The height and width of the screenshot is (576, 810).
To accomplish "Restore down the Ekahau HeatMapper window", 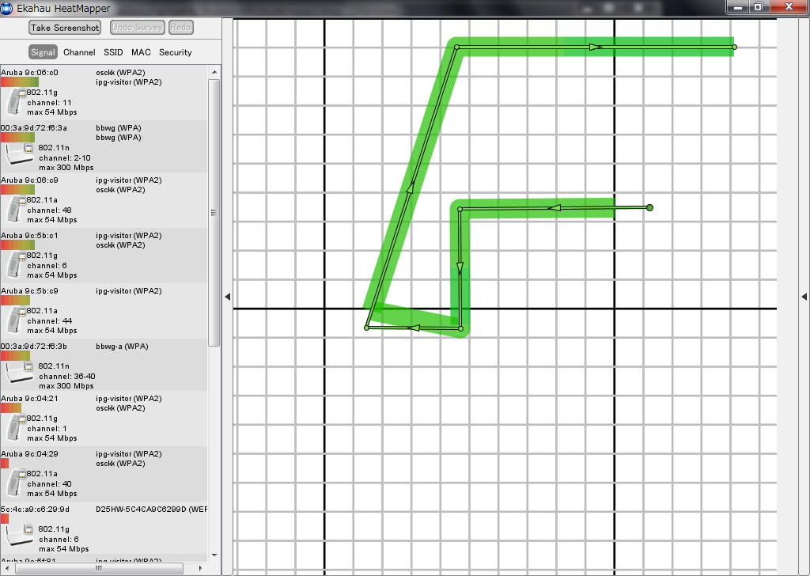I will point(759,6).
